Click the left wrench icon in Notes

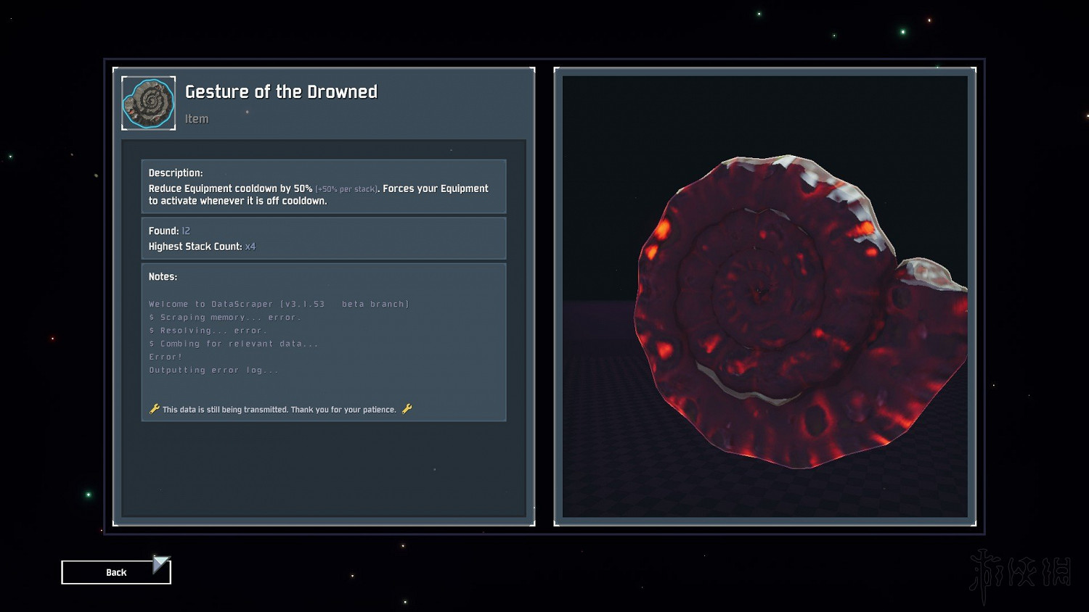point(154,409)
